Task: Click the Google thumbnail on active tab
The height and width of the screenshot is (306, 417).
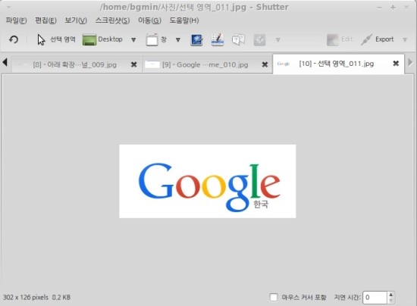Action: 284,64
